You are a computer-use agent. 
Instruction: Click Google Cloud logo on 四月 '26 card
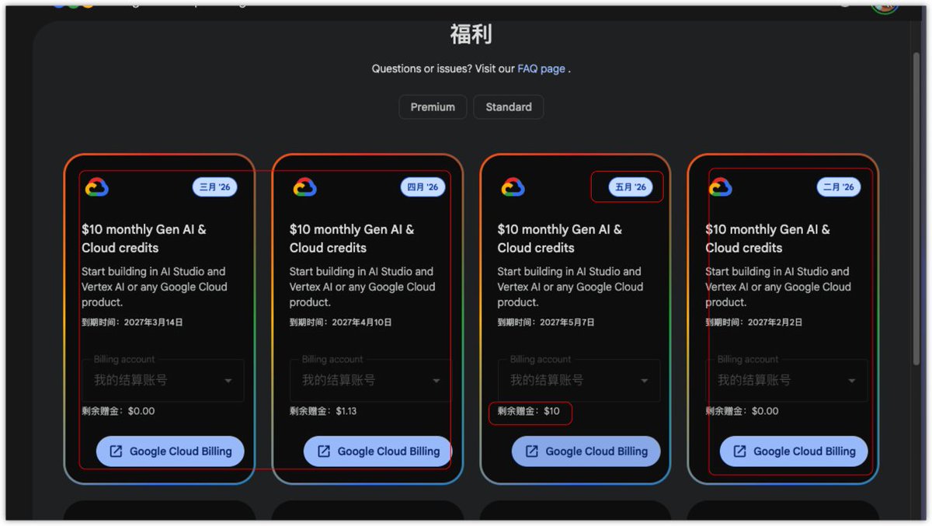tap(304, 187)
